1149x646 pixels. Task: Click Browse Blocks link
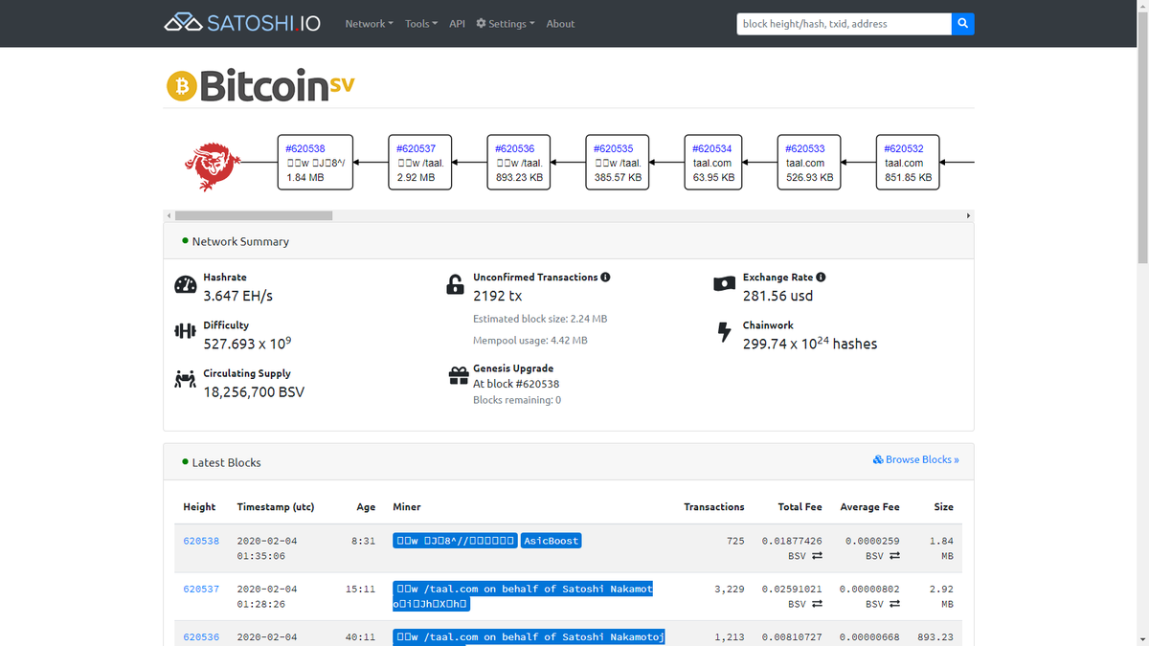[916, 459]
